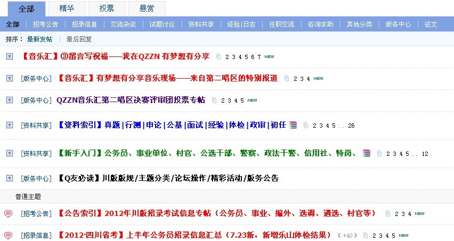
Task: Click NEW badge on 公告索引 thread
Action: pyautogui.click(x=419, y=213)
